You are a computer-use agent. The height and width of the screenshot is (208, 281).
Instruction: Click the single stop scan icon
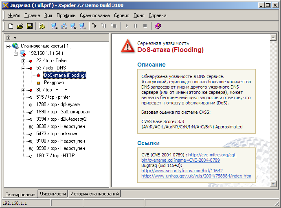click(145, 26)
